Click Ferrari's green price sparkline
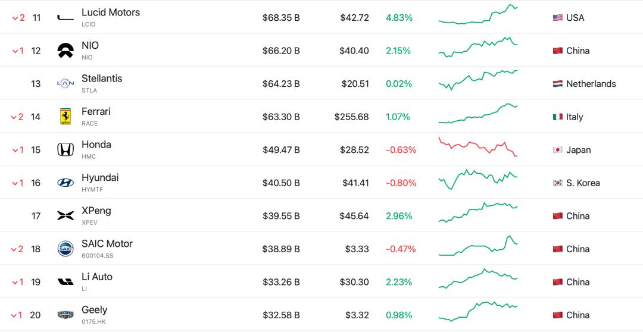The image size is (643, 332). (x=478, y=114)
